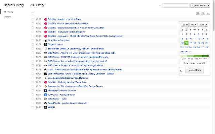The image size is (215, 134).
Task: Select day 9 in the calendar
Action: coord(186,39)
